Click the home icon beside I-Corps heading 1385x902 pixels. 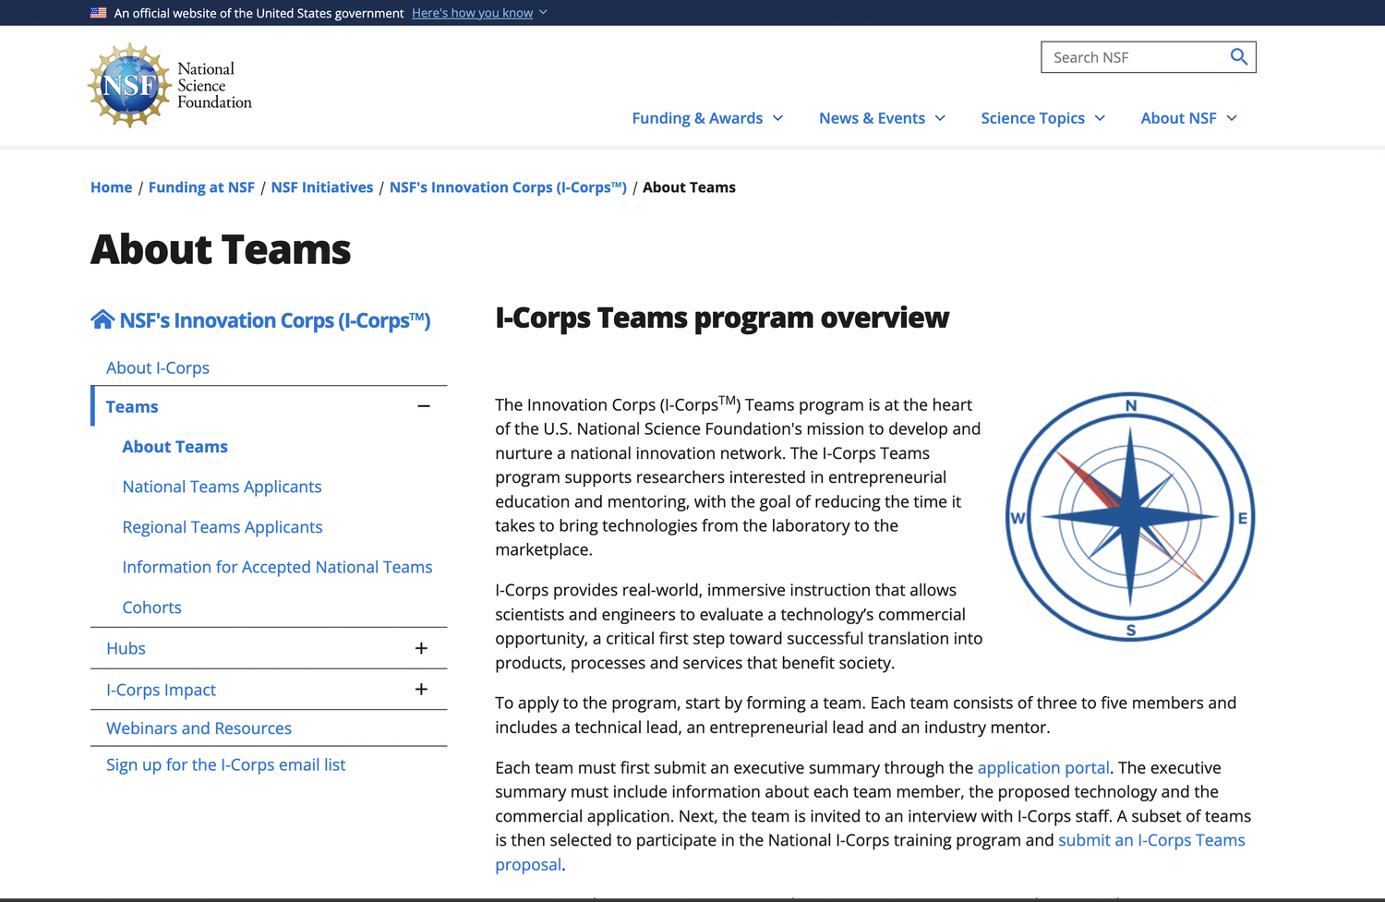tap(102, 319)
